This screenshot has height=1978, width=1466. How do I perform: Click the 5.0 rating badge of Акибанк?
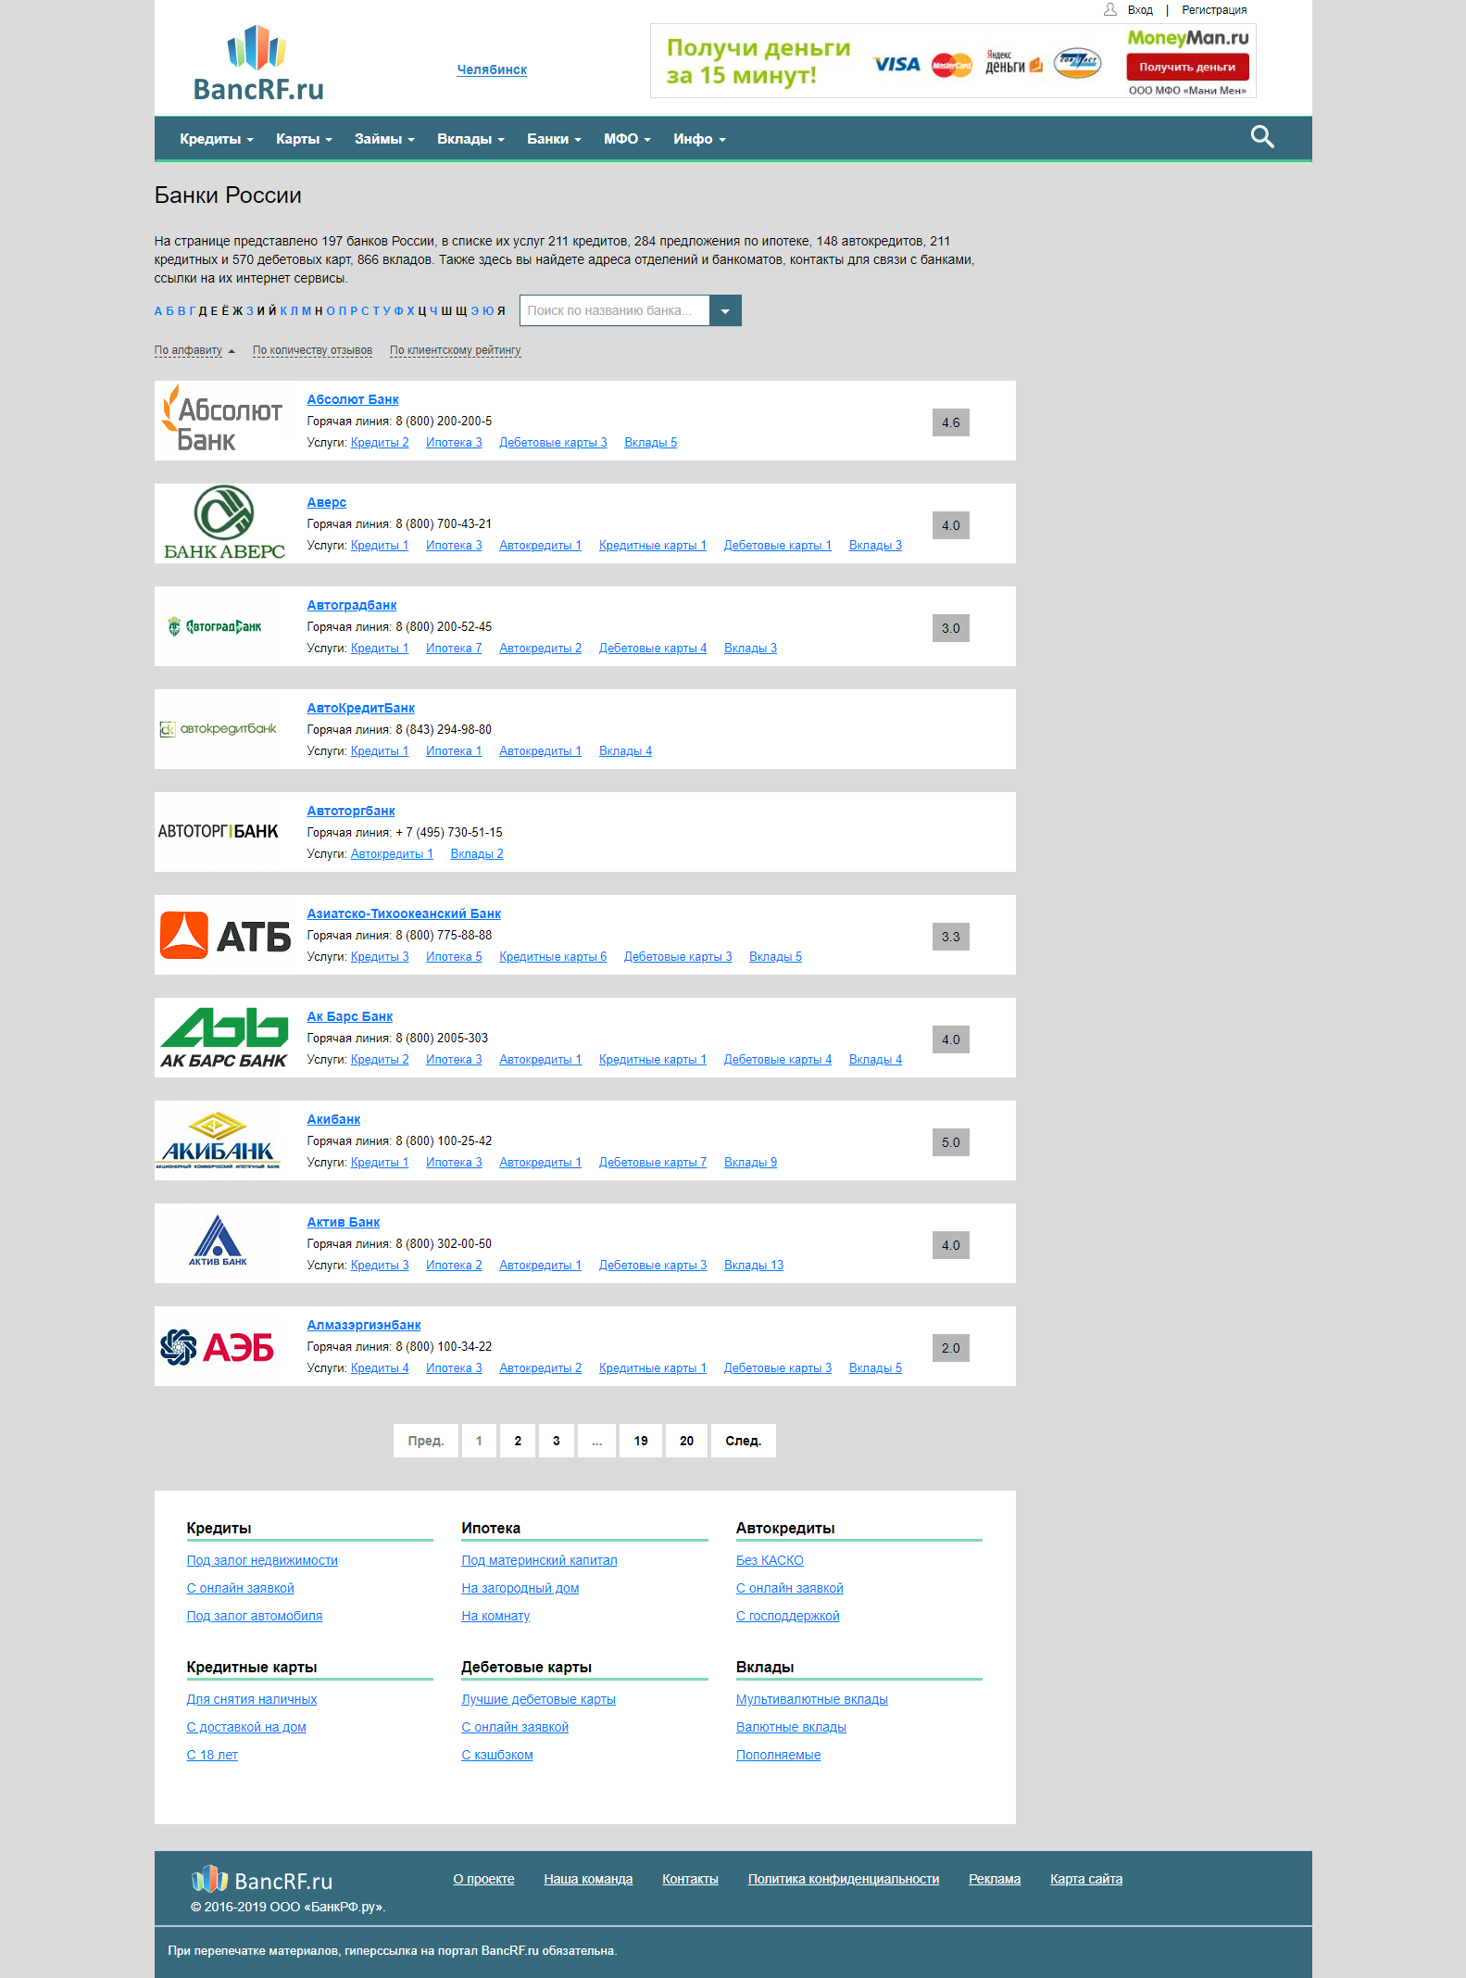click(x=951, y=1142)
